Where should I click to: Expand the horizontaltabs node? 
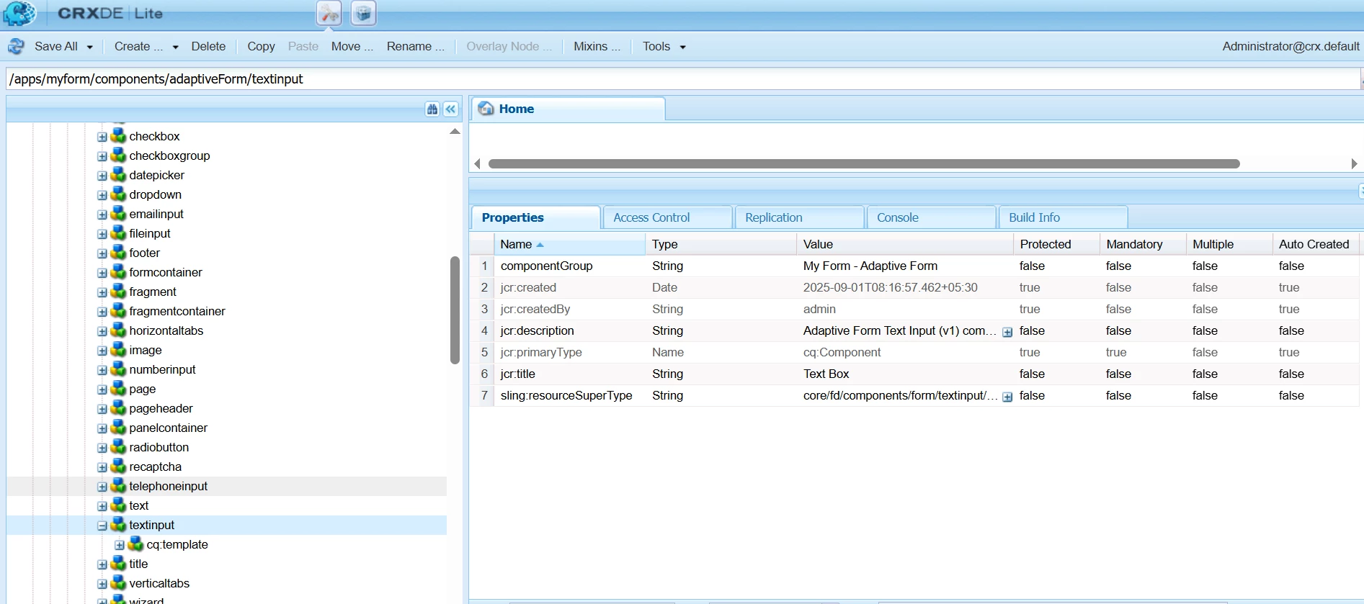(x=102, y=331)
